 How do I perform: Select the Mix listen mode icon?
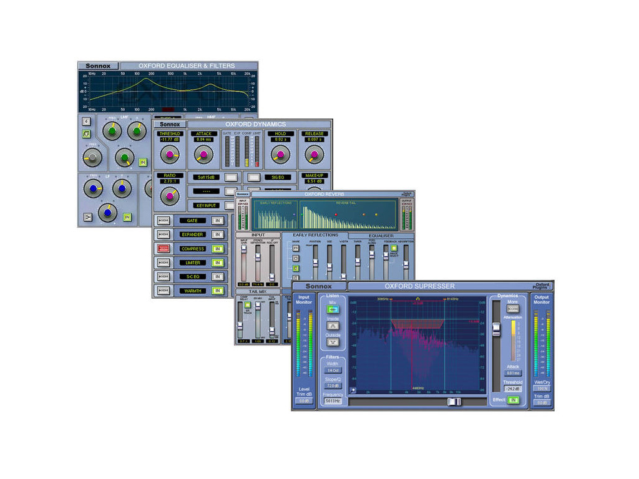[x=333, y=309]
